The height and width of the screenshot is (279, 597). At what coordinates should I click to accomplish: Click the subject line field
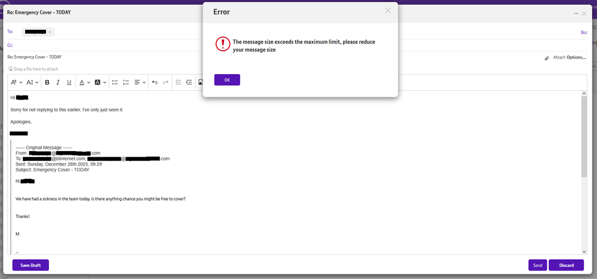tap(274, 57)
